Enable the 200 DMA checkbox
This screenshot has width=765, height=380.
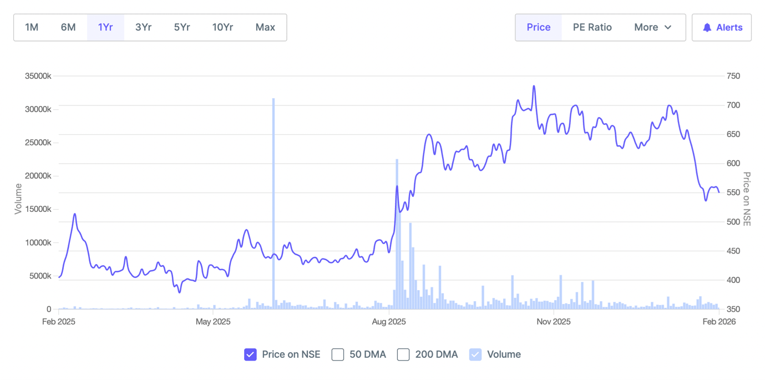point(403,354)
